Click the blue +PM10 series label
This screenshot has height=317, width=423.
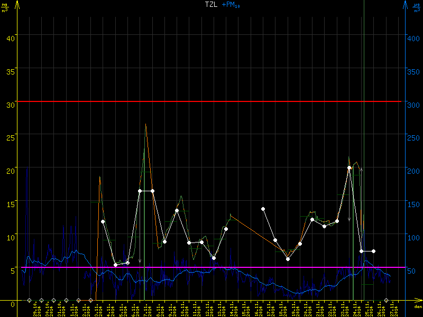pyautogui.click(x=228, y=5)
